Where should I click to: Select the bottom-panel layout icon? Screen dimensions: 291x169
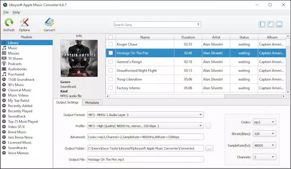(x=279, y=24)
